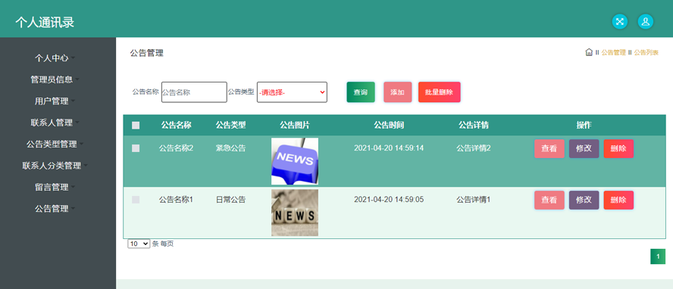Click the 公告名称 column header
Viewport: 673px width, 289px height.
point(177,125)
